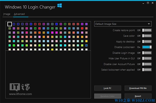Enable the Save color switch

pyautogui.click(x=147, y=36)
